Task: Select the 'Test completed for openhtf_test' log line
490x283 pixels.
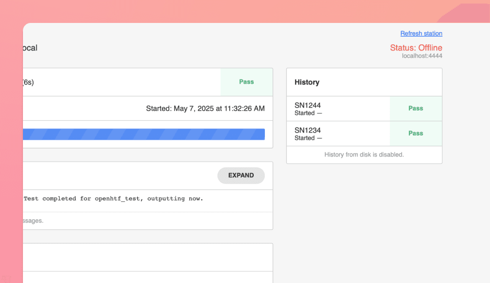Action: pos(113,199)
